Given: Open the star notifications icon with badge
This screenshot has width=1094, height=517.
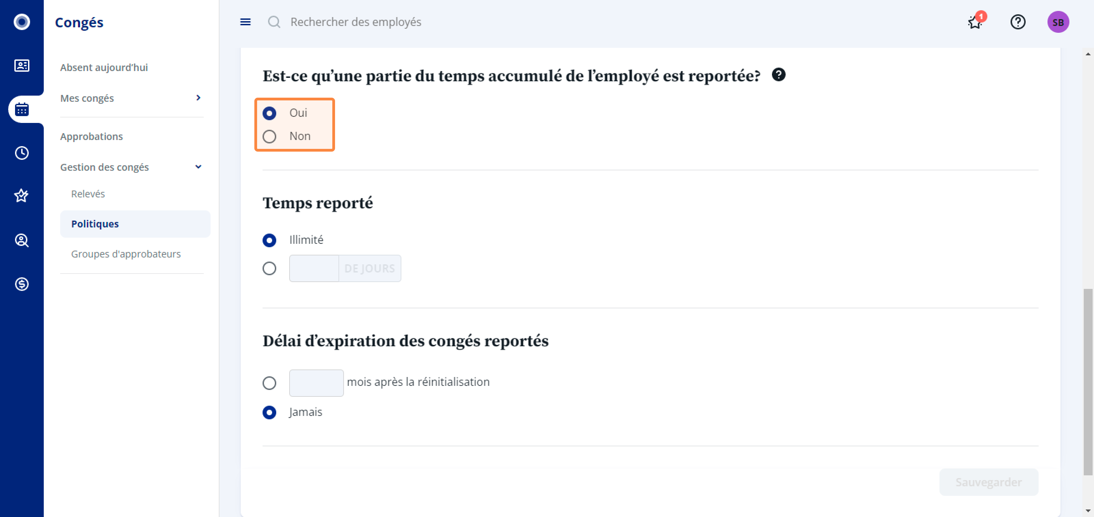Looking at the screenshot, I should (975, 22).
